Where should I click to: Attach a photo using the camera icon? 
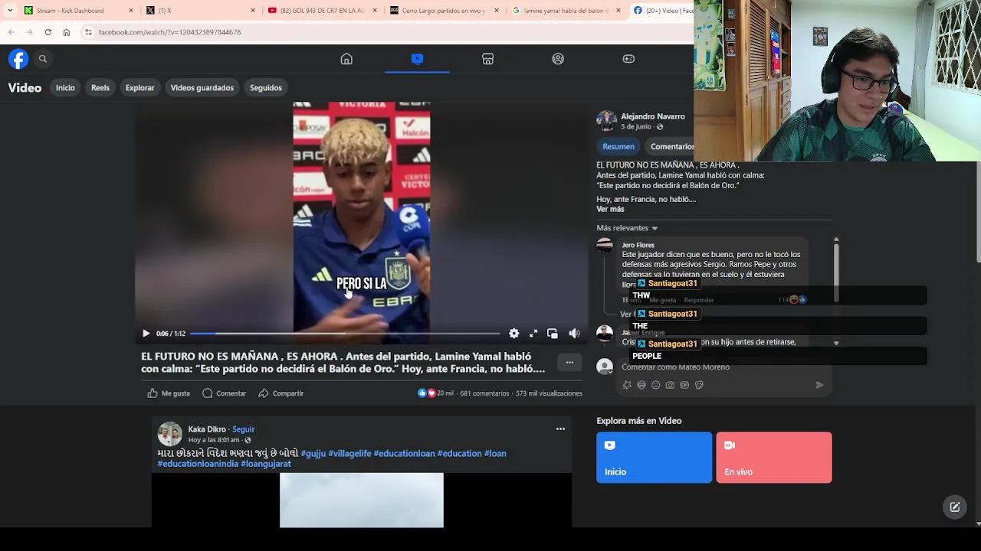670,385
